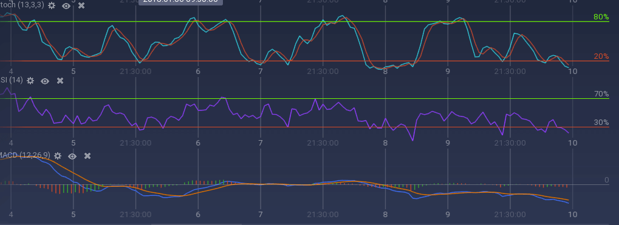
Task: Click the RSI 70% level label
Action: 601,94
